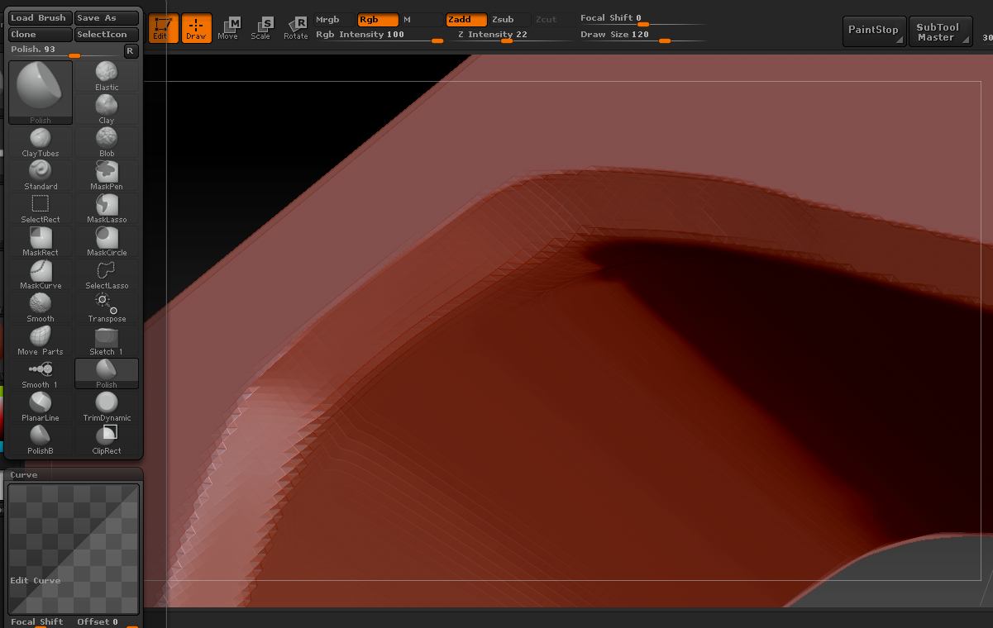Screen dimensions: 993x628
Task: Click the Clone brush button
Action: (x=40, y=35)
